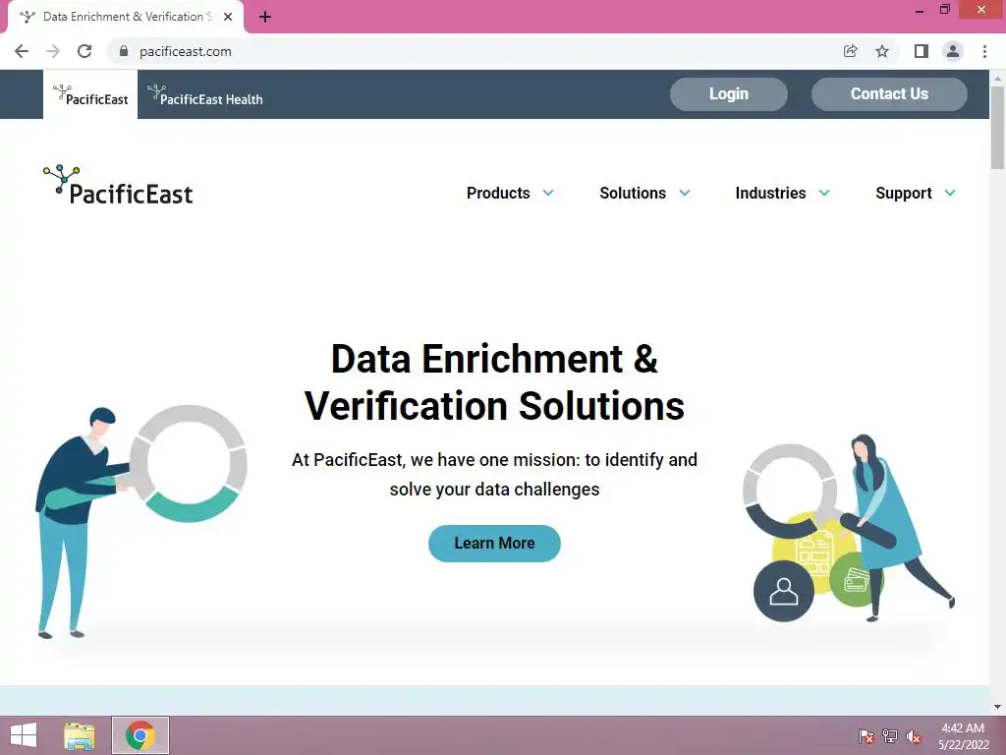Open the Windows Start button
This screenshot has height=755, width=1006.
click(x=24, y=735)
